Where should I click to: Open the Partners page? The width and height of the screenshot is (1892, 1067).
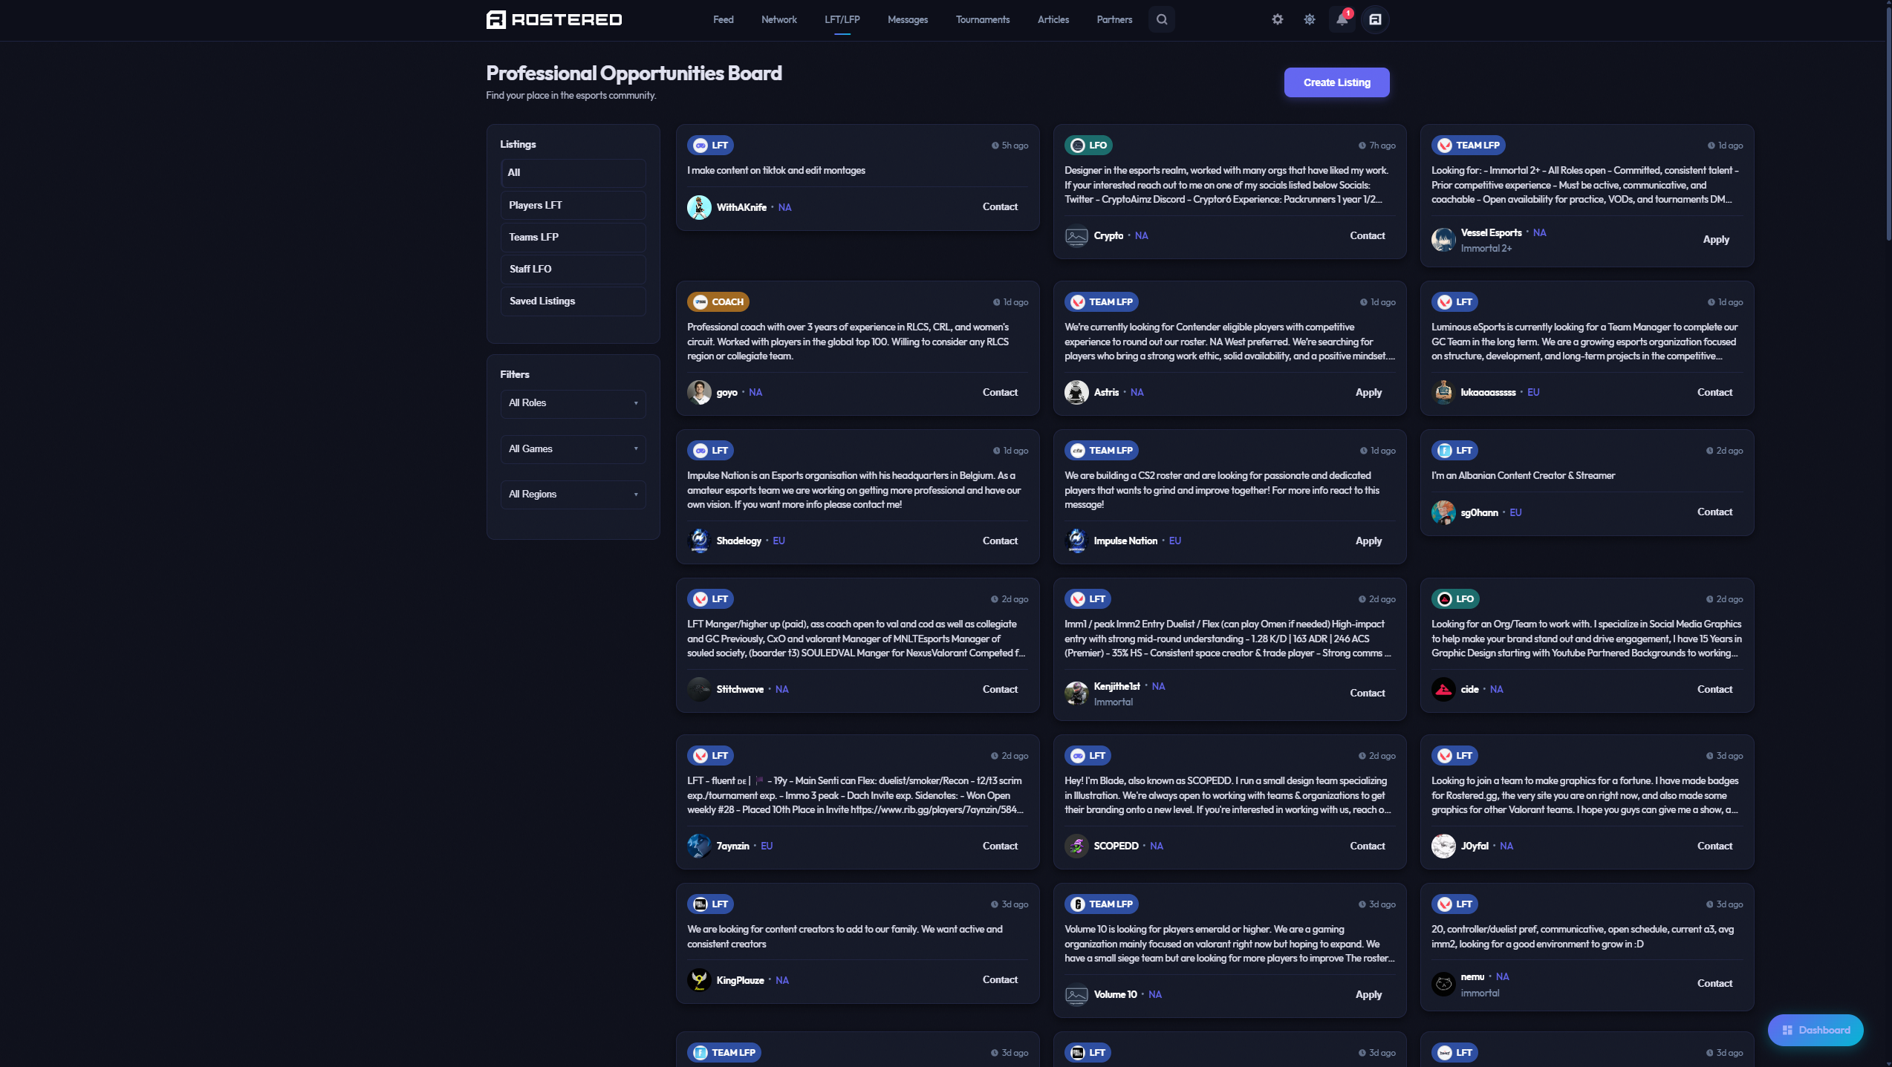(x=1114, y=20)
